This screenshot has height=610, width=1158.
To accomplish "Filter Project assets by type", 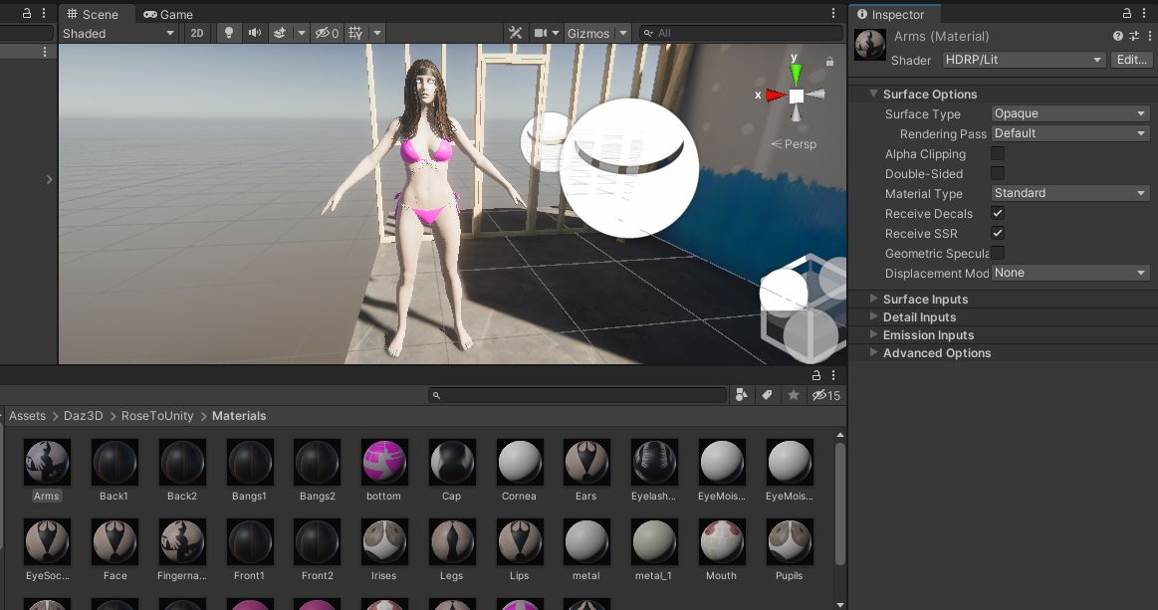I will click(741, 395).
